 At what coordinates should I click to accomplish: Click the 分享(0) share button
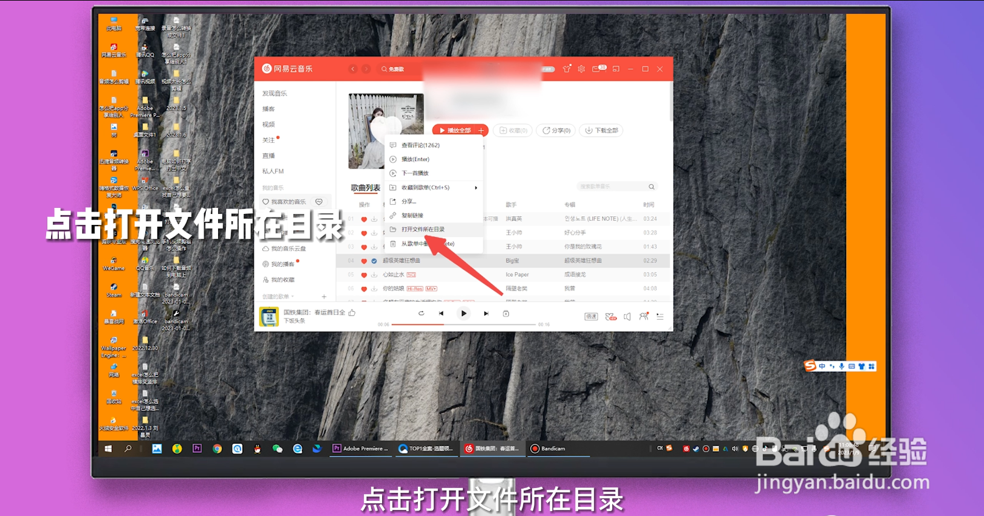click(556, 131)
